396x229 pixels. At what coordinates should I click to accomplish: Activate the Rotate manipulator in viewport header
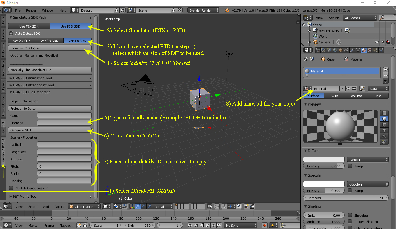coord(143,206)
